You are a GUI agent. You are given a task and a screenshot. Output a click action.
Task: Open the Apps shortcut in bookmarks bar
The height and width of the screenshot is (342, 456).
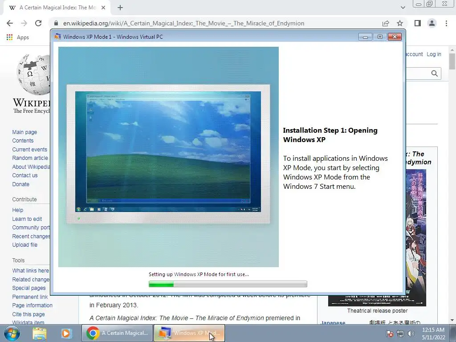(18, 37)
